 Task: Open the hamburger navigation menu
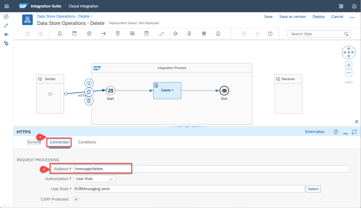tap(6, 6)
